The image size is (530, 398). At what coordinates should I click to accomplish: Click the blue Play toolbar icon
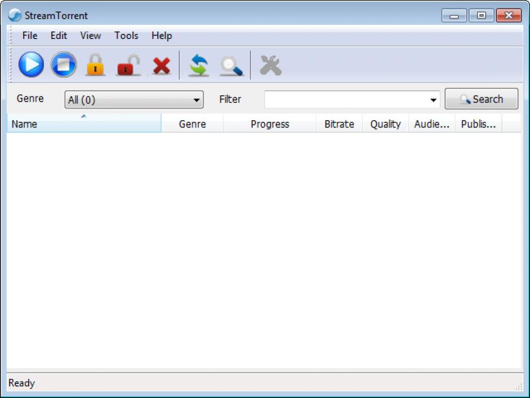pos(31,64)
